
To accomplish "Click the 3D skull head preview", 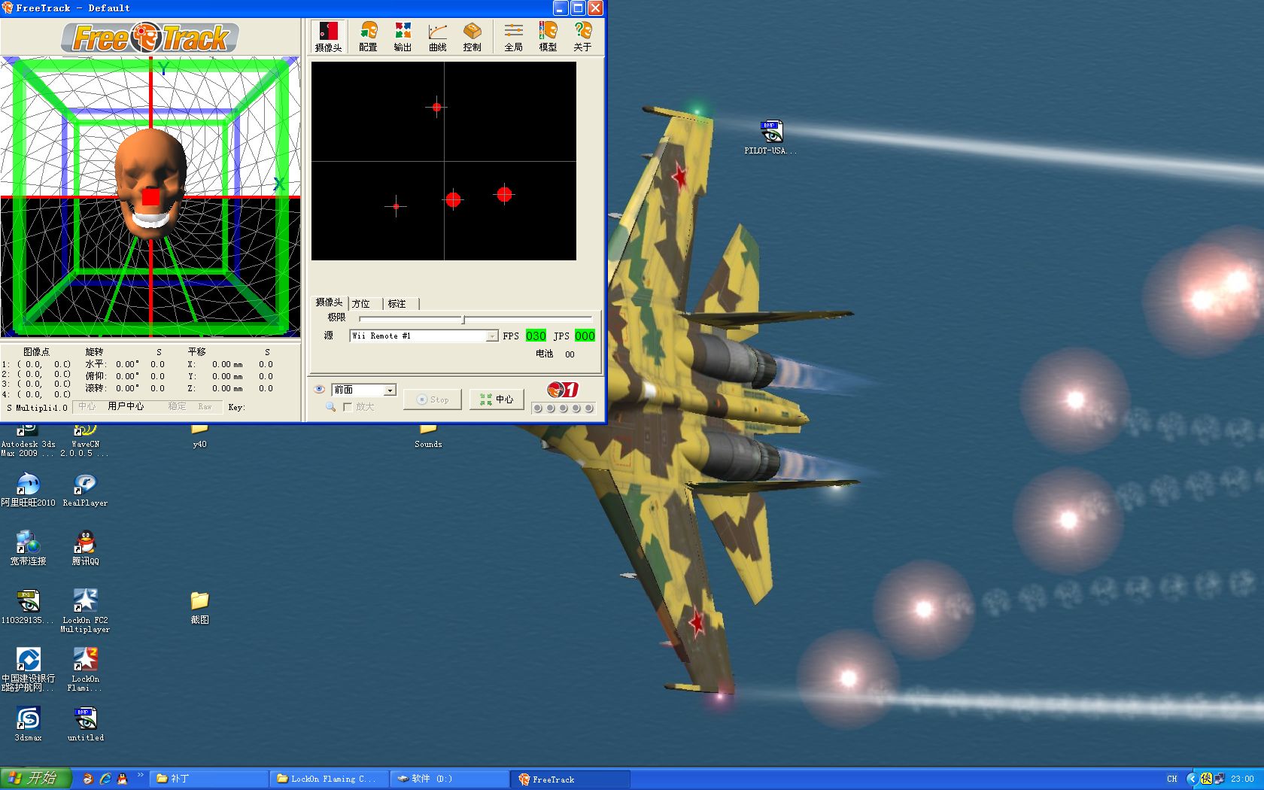I will point(150,197).
